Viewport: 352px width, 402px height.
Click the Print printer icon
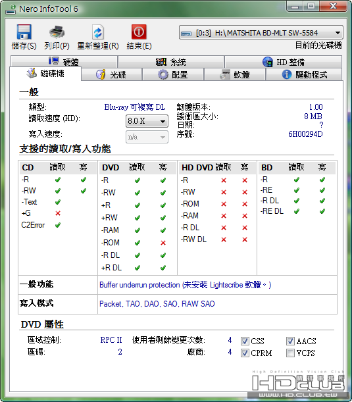coord(57,32)
